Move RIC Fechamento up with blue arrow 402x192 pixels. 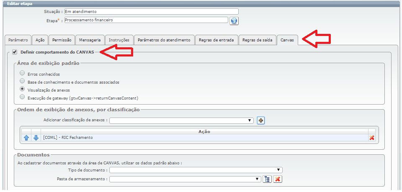tap(26, 138)
